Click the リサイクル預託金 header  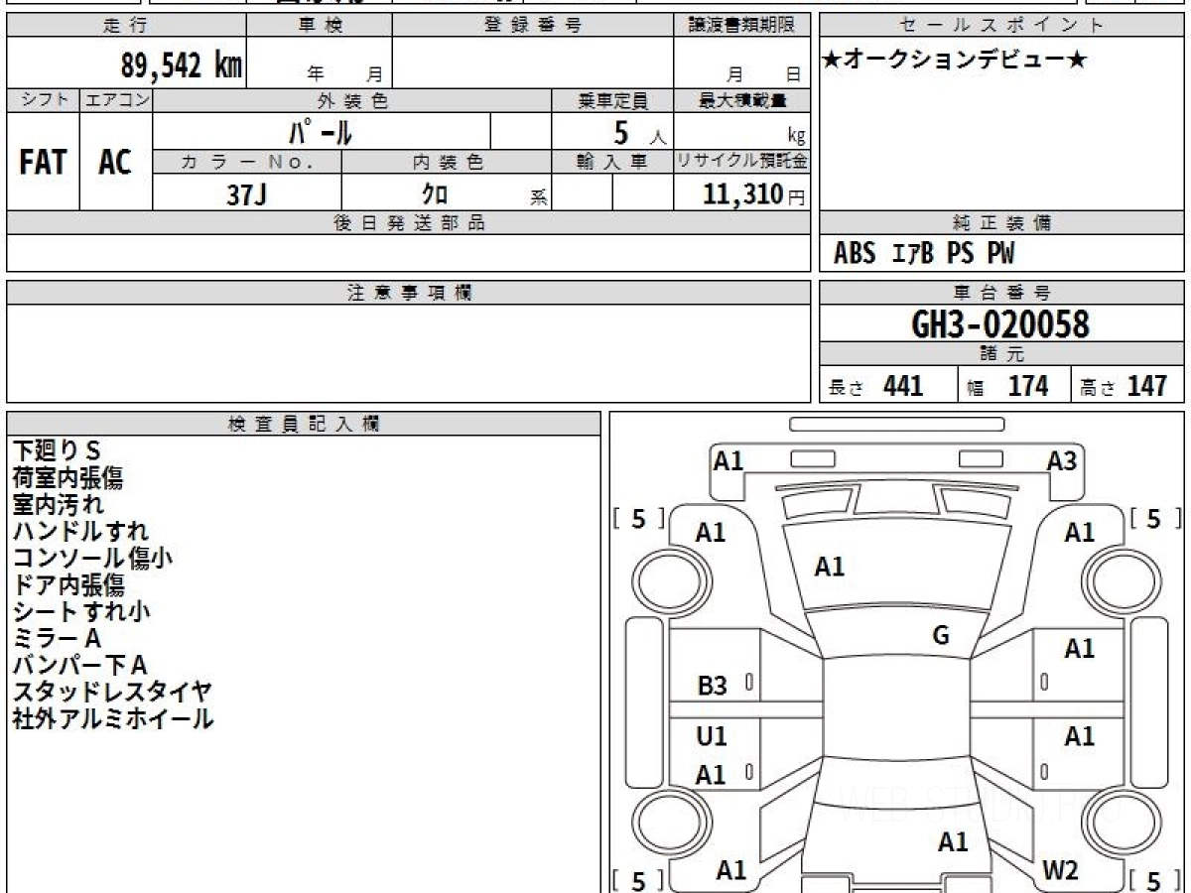(x=742, y=163)
